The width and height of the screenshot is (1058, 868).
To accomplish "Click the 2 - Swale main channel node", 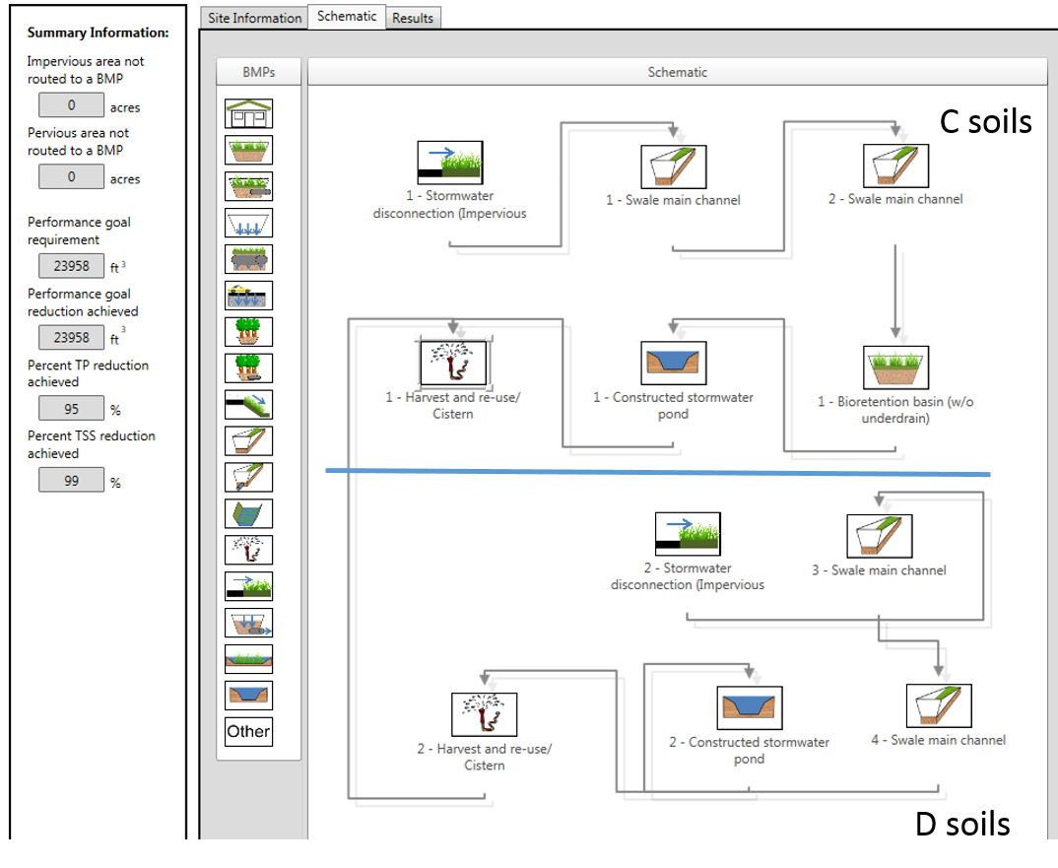I will tap(895, 166).
